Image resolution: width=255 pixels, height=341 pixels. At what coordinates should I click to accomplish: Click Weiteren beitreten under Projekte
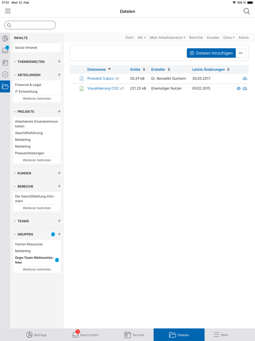coord(37,160)
